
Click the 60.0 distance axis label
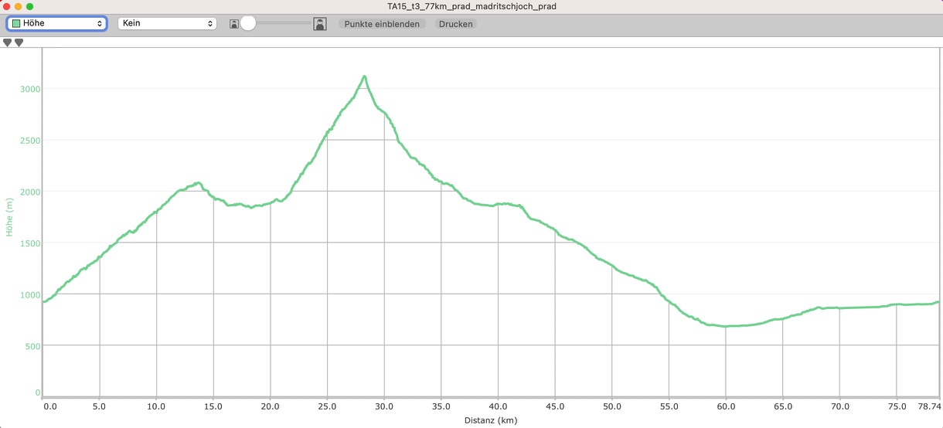click(x=726, y=406)
